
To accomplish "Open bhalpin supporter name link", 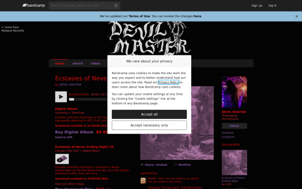I will 152,178.
